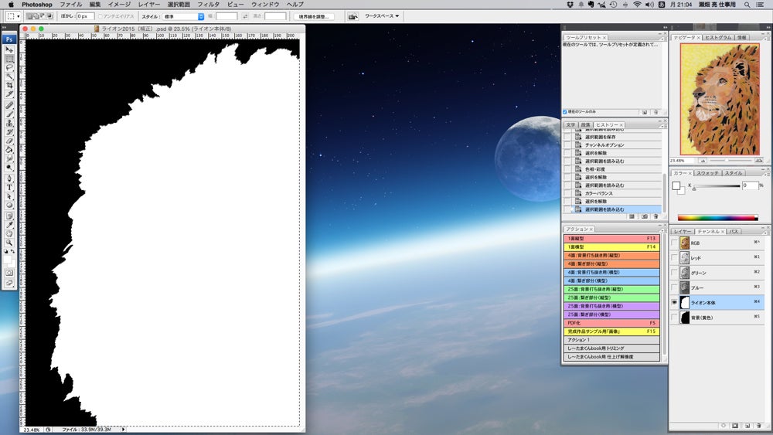Open the tool preset picker dropdown arrow

[x=19, y=15]
